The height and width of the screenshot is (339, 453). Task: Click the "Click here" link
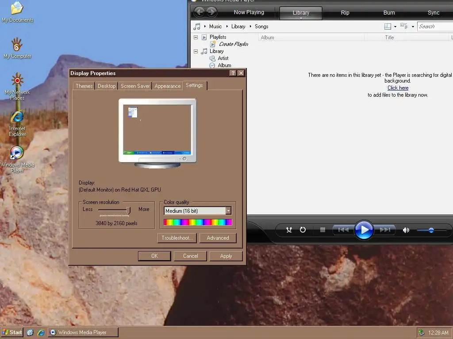[398, 88]
